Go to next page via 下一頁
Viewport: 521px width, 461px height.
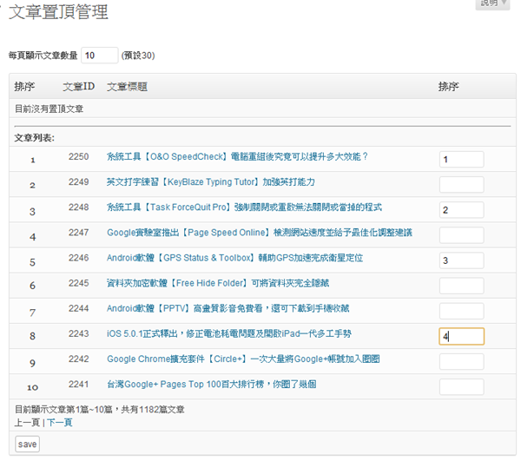click(59, 422)
